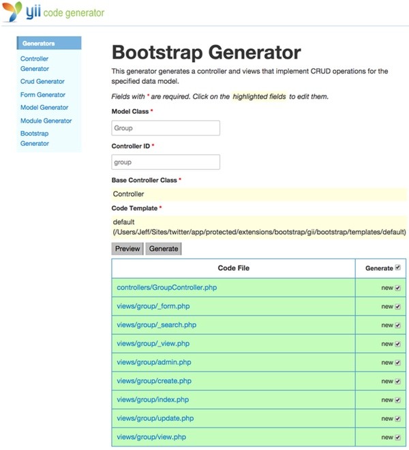
Task: Click the 'new' status in GroupController.php row
Action: point(387,288)
